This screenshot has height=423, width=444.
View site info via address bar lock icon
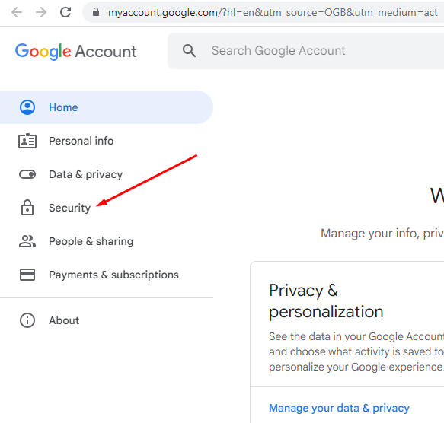[96, 12]
